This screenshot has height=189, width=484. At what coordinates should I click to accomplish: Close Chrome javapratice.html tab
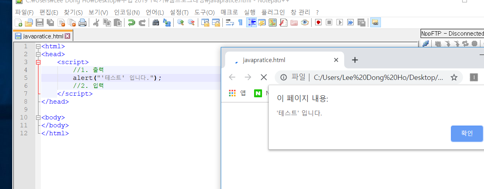click(x=336, y=60)
